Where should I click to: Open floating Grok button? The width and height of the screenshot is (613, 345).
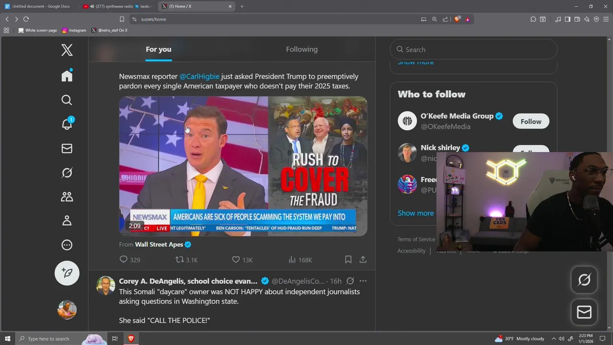[x=584, y=280]
